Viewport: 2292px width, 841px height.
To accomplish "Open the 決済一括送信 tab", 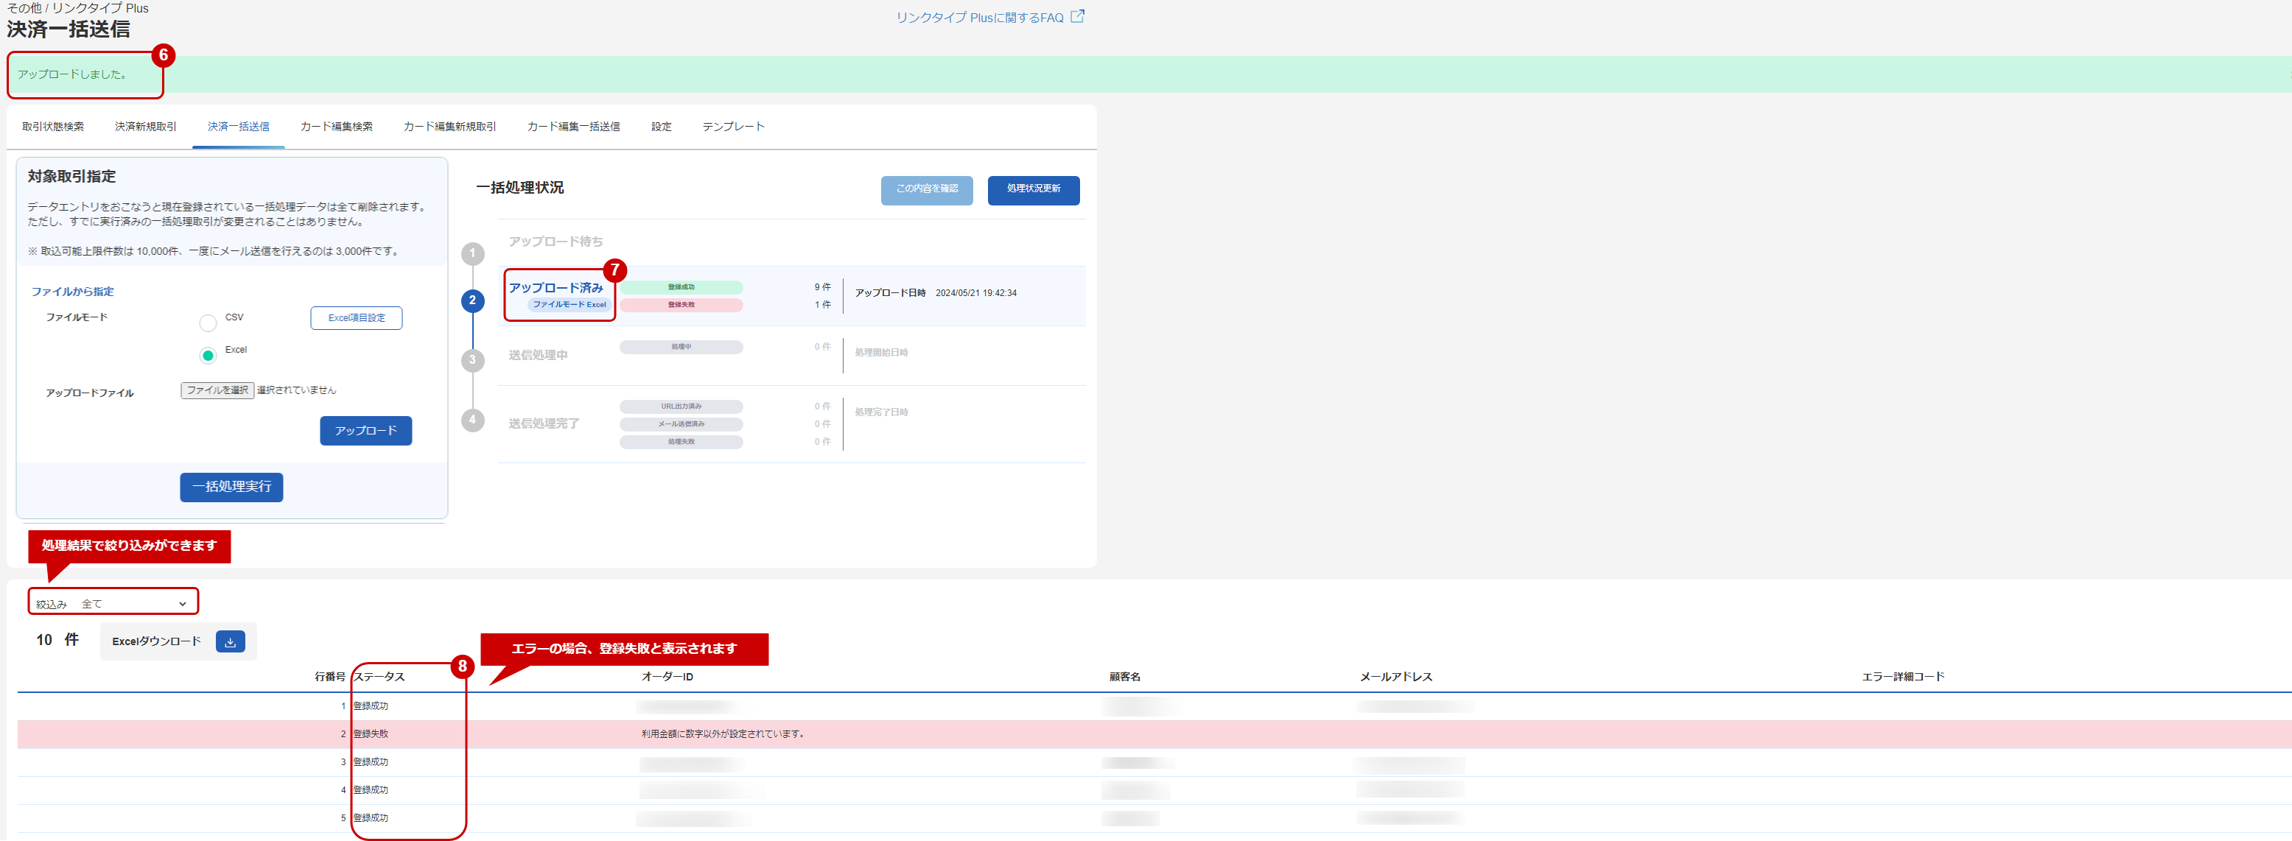I will click(239, 126).
